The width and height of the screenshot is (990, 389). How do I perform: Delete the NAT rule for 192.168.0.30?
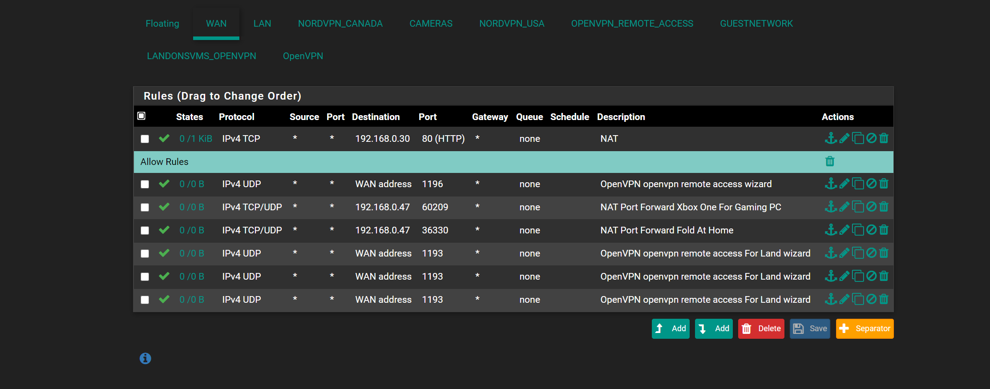(x=884, y=138)
